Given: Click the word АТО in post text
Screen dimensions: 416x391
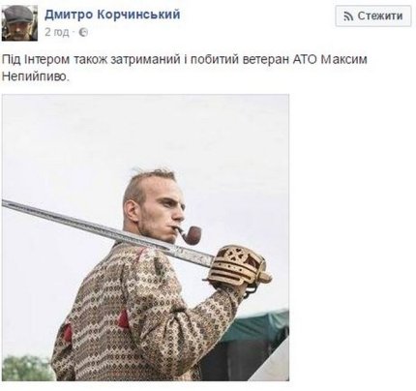Looking at the screenshot, I should (x=305, y=60).
